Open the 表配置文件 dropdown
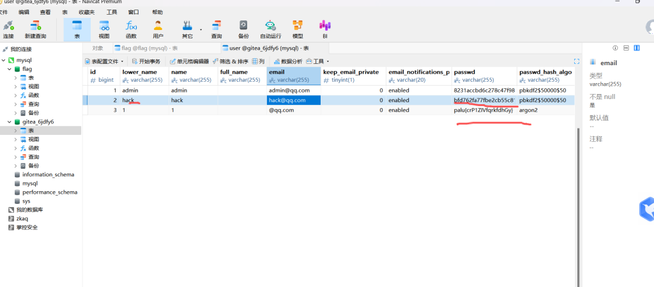This screenshot has height=287, width=654. pos(105,61)
